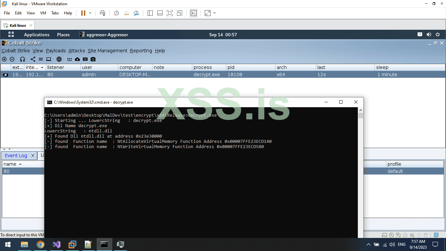Click the Cobalt Strike disconnect minus icon
Screen dimensions: 446x251
(x=12, y=59)
